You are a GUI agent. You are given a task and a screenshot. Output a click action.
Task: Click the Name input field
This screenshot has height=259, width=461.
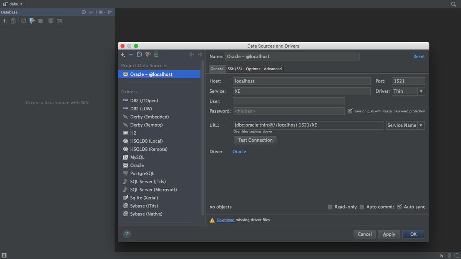click(x=292, y=56)
